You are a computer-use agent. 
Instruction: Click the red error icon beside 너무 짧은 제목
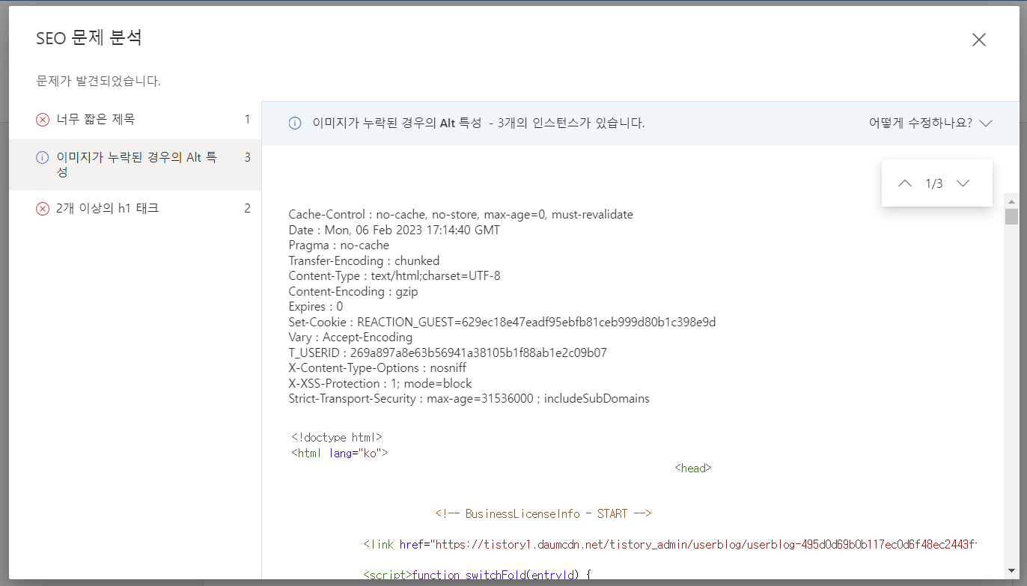pos(43,118)
